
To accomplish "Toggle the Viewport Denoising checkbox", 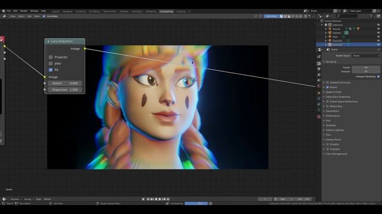I will point(378,77).
